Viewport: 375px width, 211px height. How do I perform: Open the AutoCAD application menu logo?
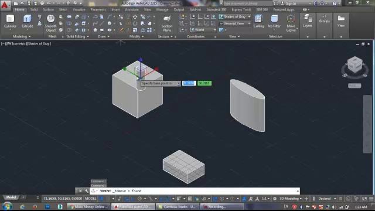5,5
